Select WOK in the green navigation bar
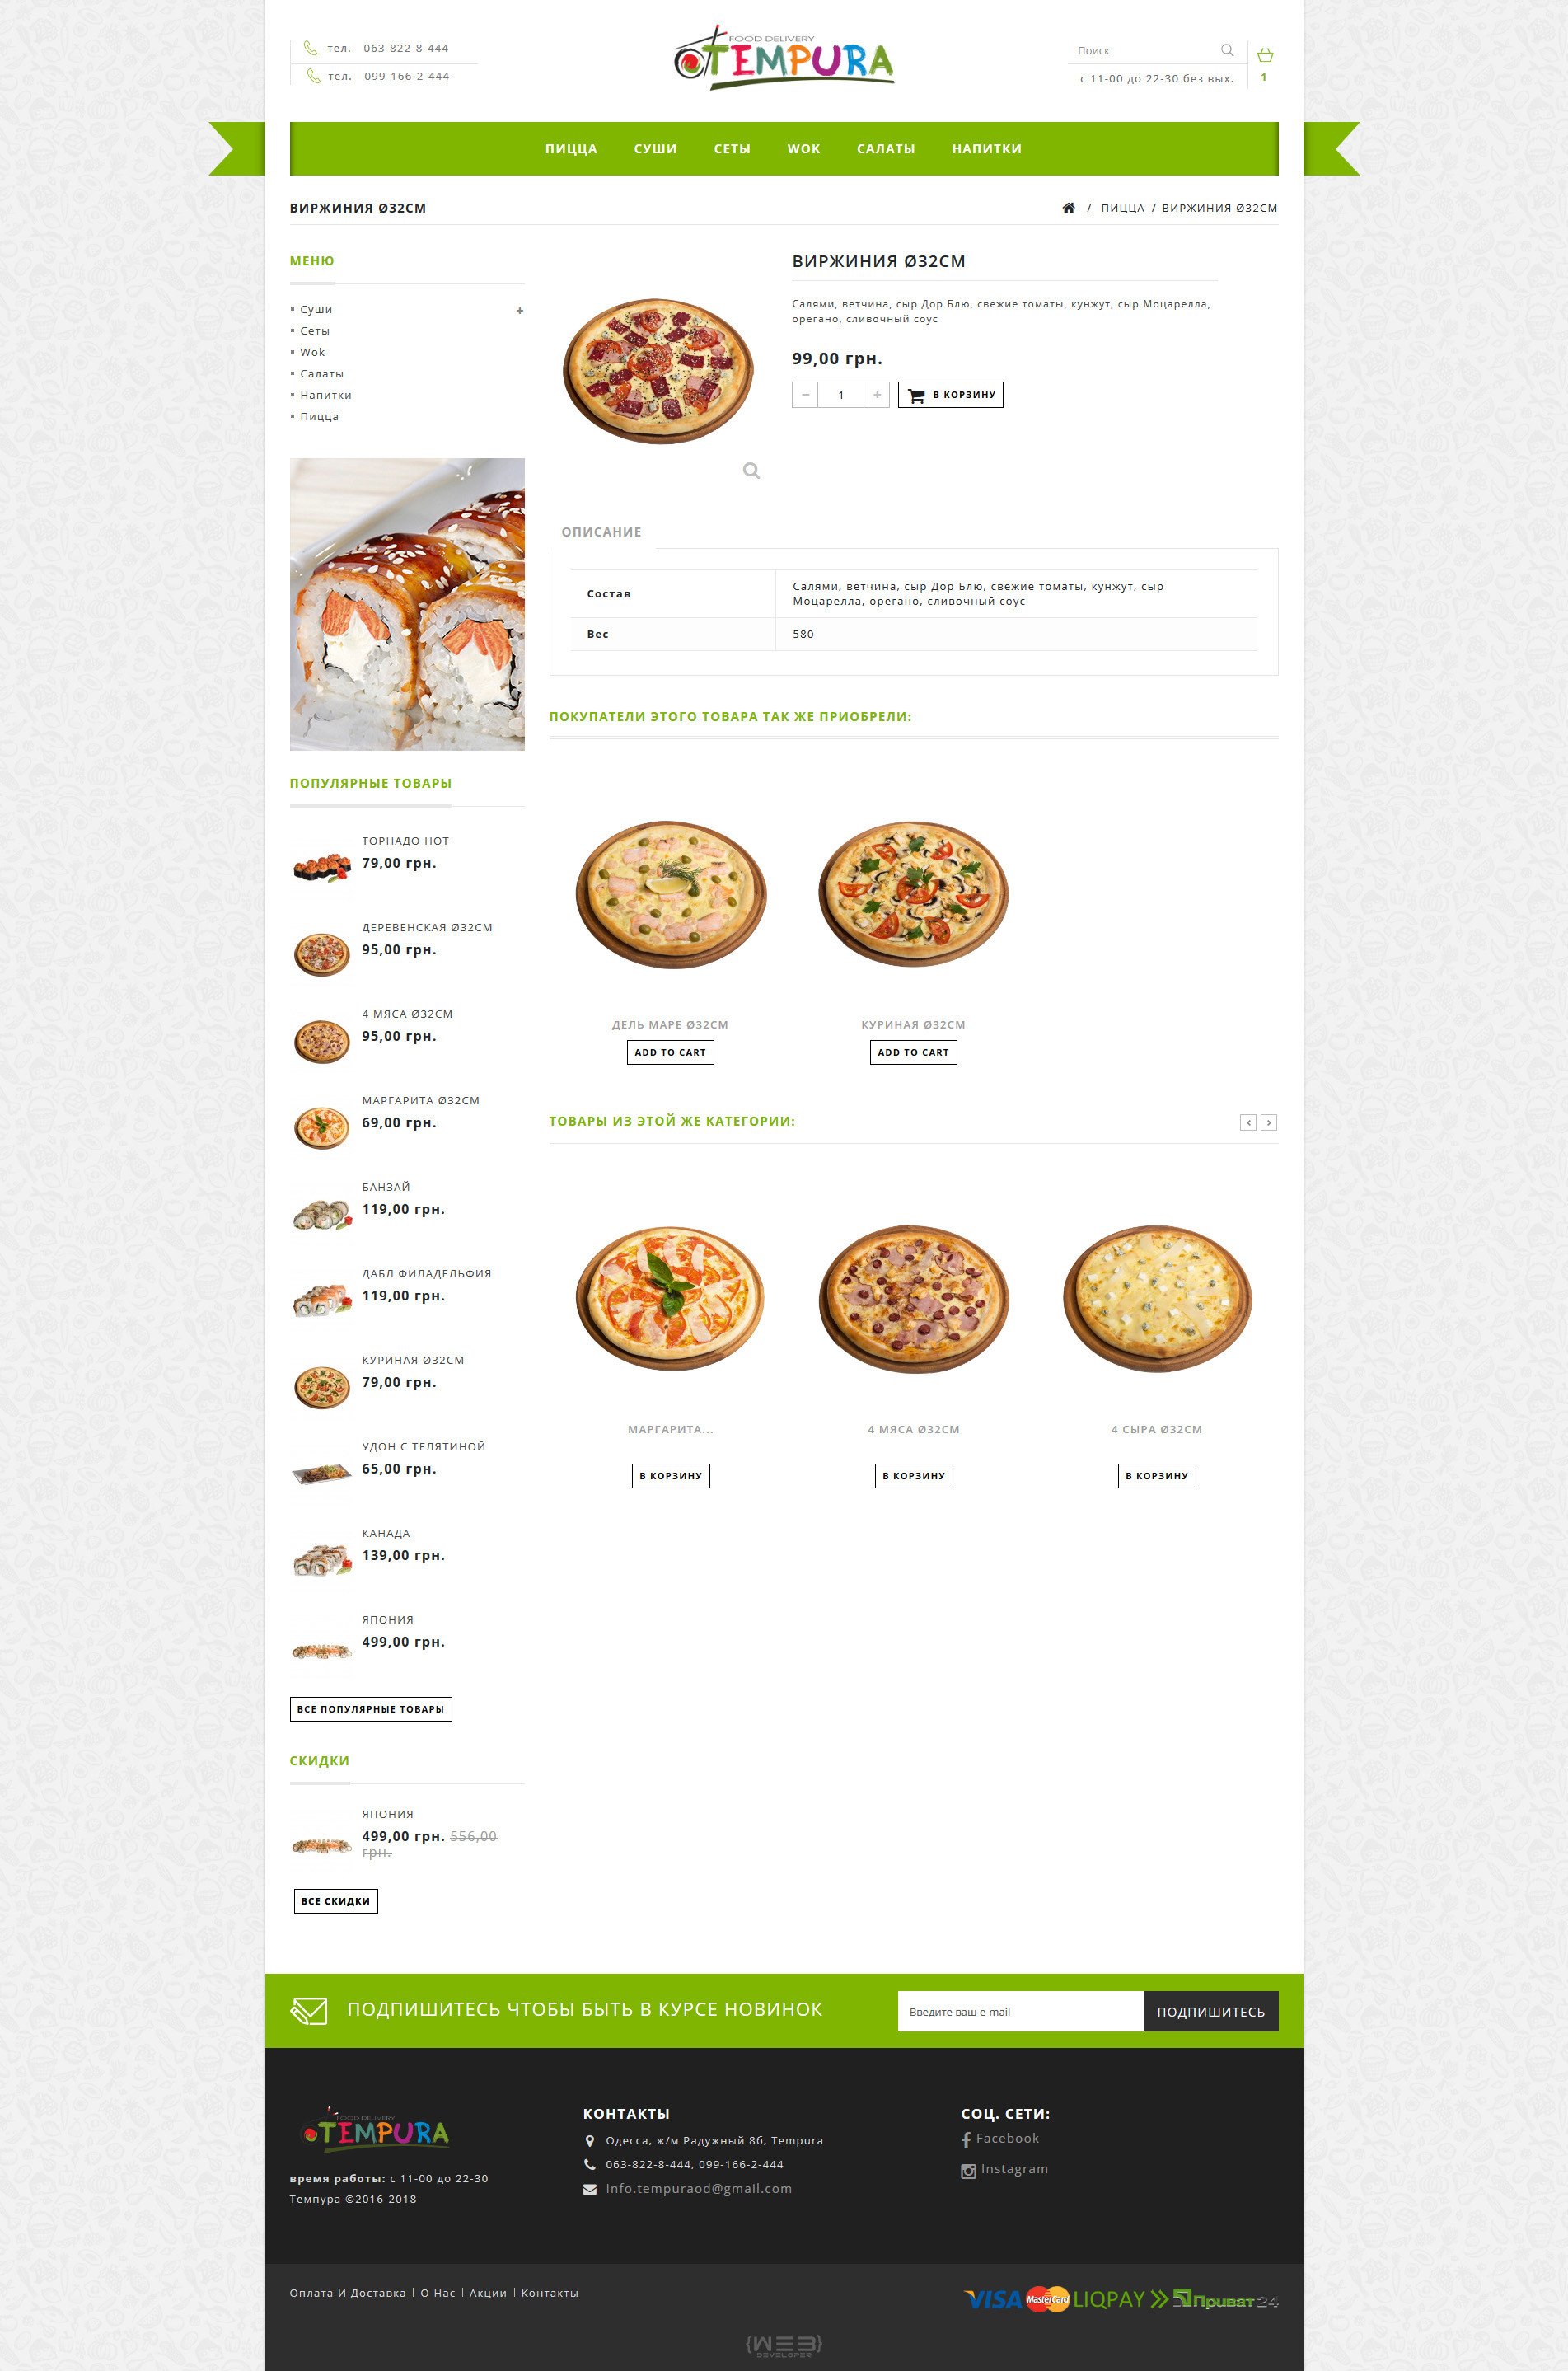 [x=803, y=149]
